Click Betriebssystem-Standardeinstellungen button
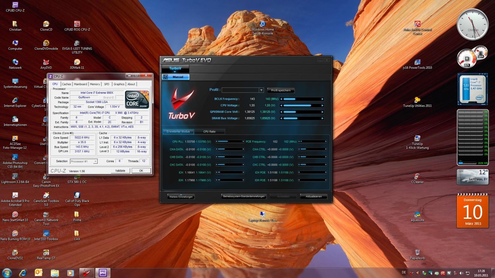Viewport: 495px width, 278px height. pos(244,196)
